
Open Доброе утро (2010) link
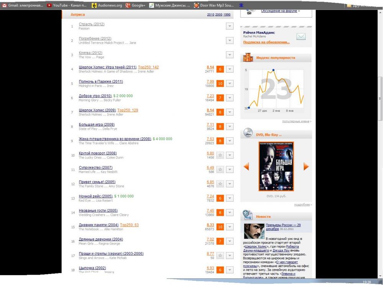(x=95, y=96)
